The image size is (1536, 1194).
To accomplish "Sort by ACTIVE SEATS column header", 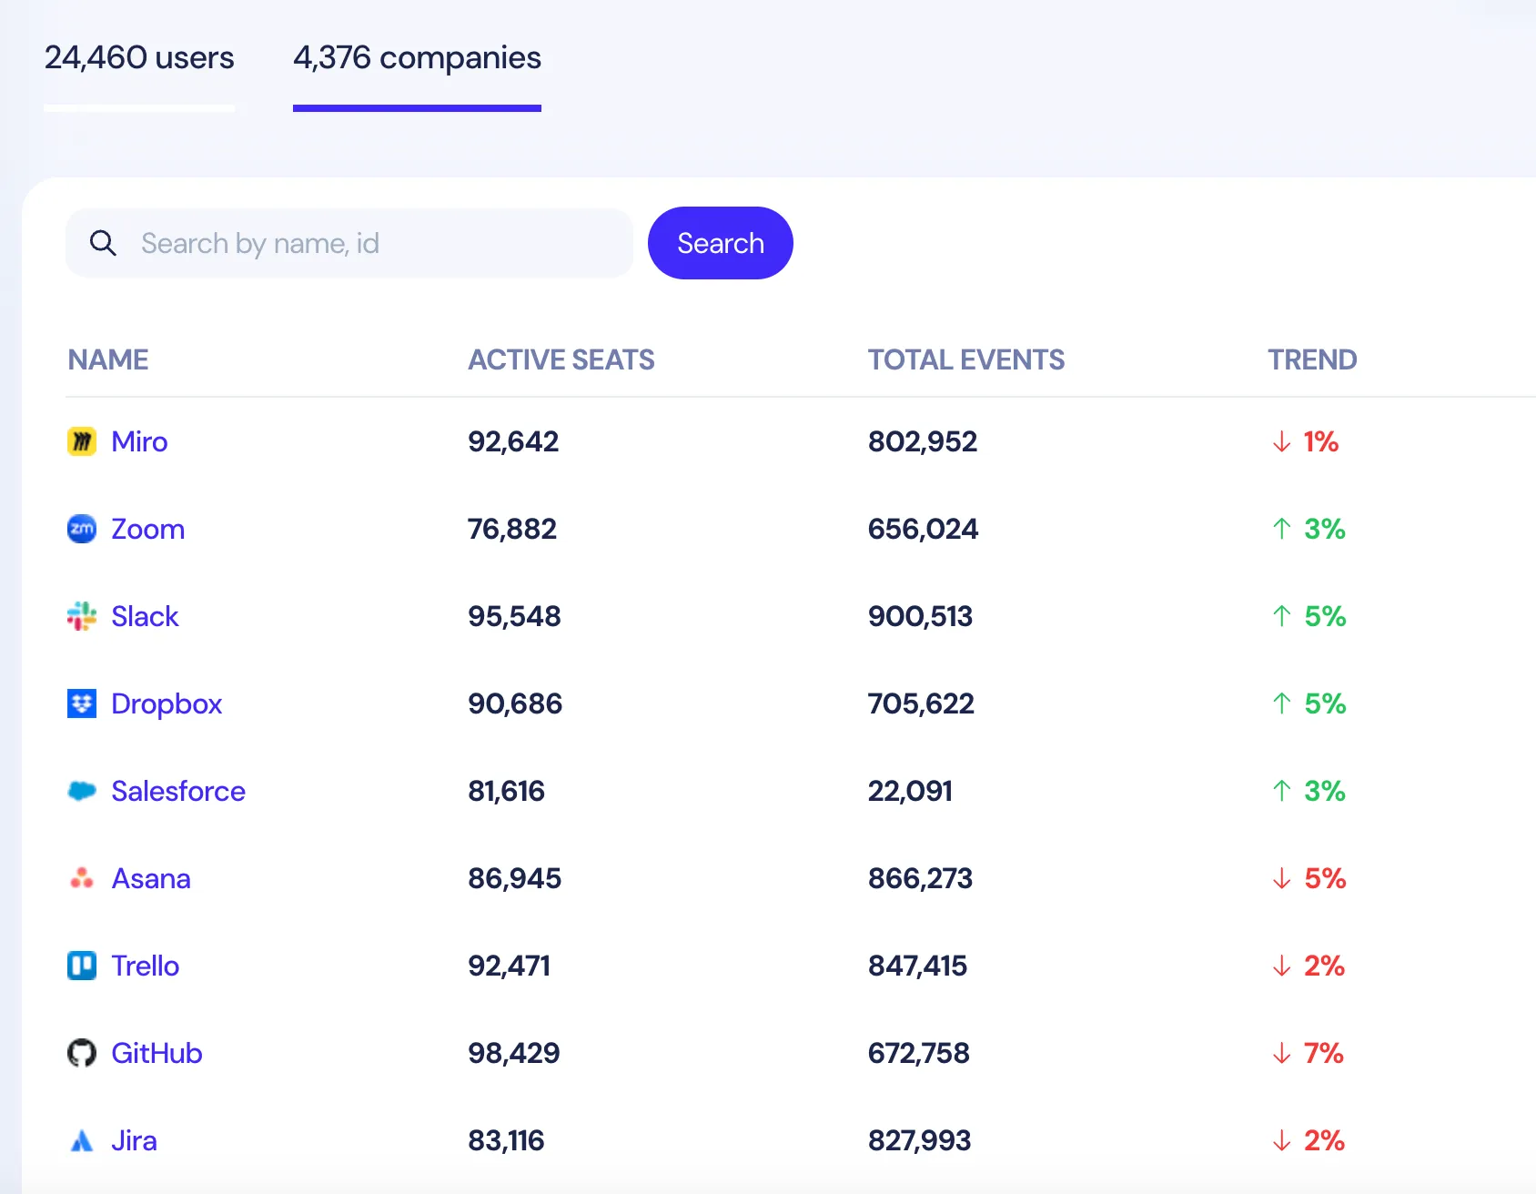I will (x=561, y=359).
